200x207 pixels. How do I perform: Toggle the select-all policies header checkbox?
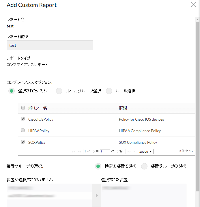point(23,108)
